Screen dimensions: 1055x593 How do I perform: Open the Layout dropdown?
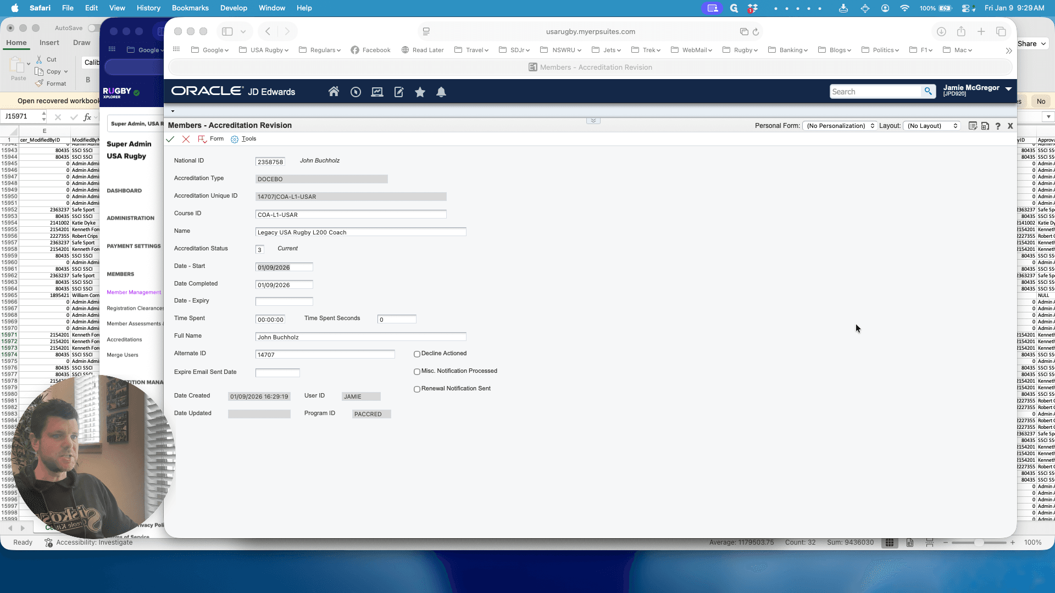tap(932, 126)
